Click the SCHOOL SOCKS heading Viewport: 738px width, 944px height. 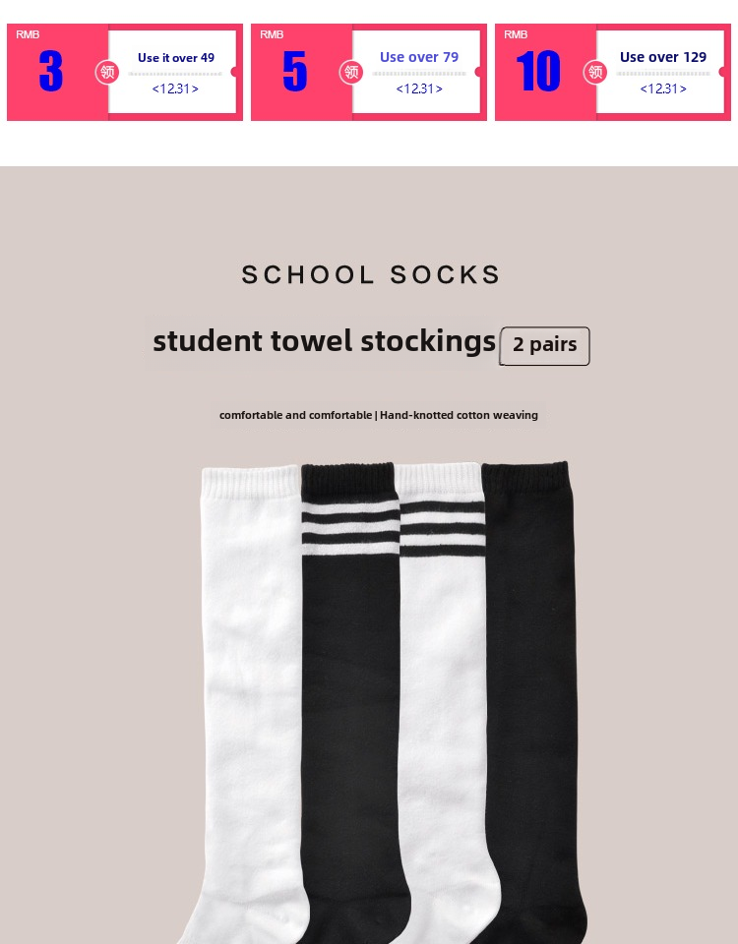371,275
